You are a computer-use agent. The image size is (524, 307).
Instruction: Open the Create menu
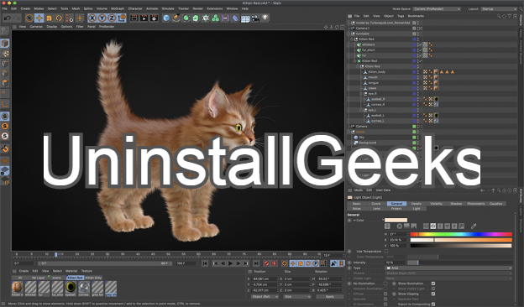coord(25,8)
